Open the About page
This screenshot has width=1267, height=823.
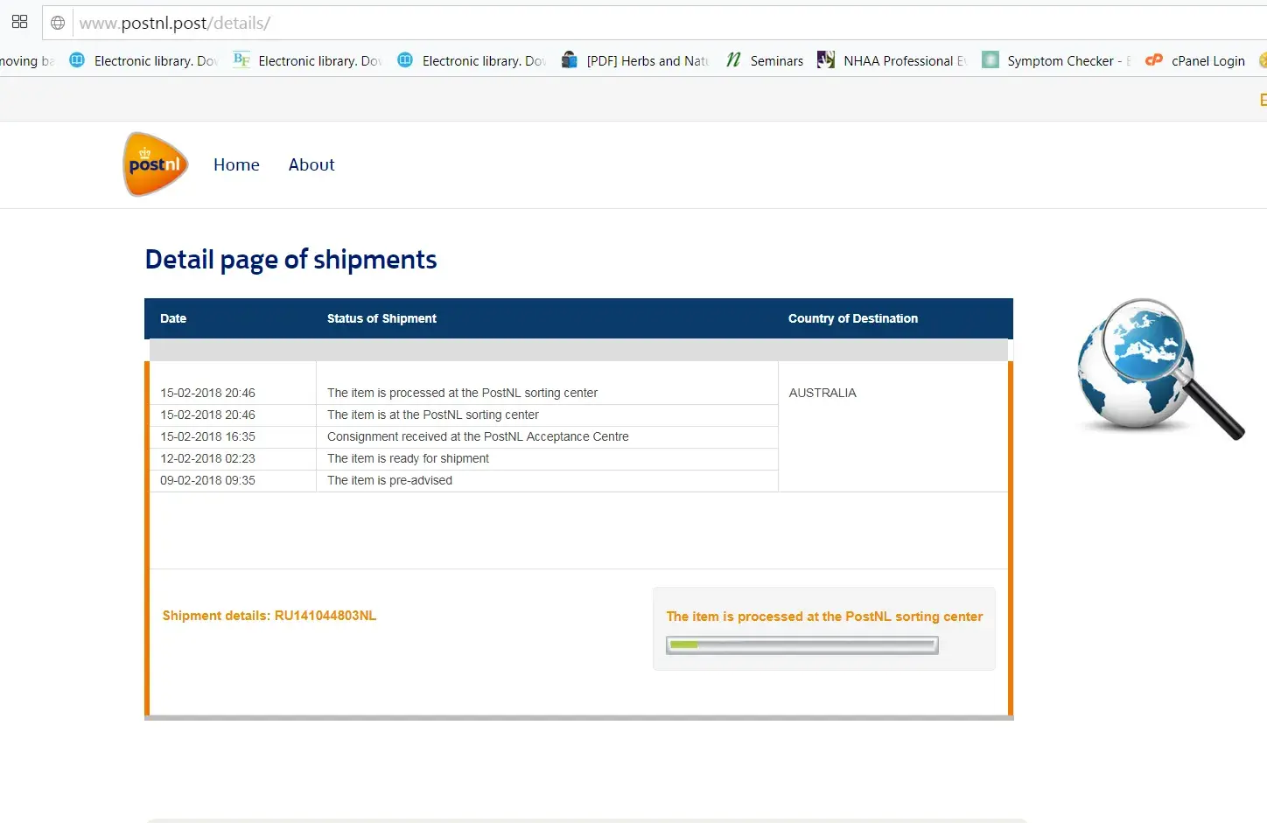pos(311,164)
